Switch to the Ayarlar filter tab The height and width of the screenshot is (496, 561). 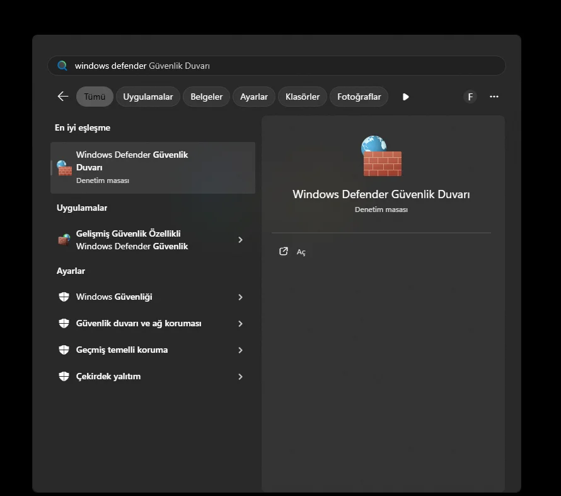pyautogui.click(x=254, y=97)
